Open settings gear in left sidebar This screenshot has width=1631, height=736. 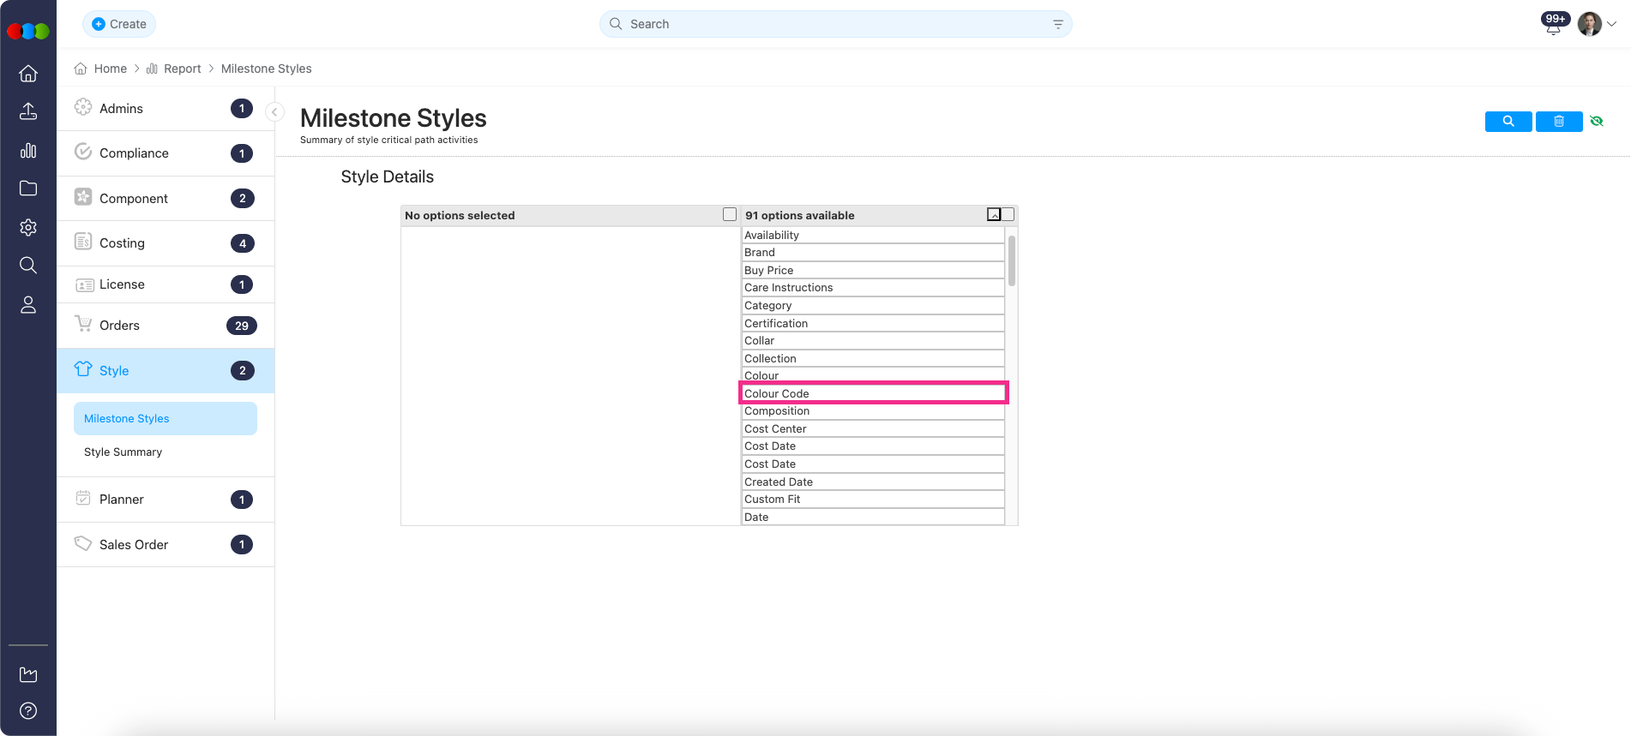point(28,227)
